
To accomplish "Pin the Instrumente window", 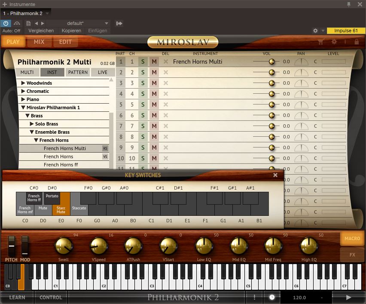I will click(349, 4).
